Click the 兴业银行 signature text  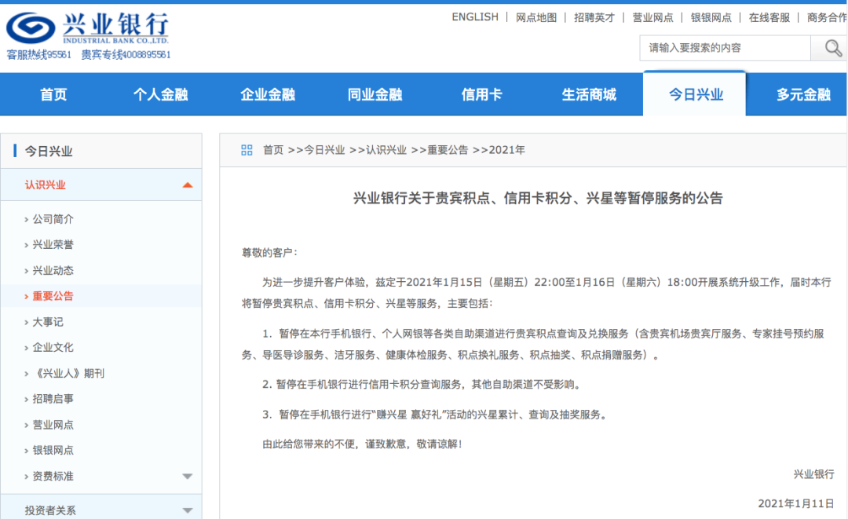point(813,474)
